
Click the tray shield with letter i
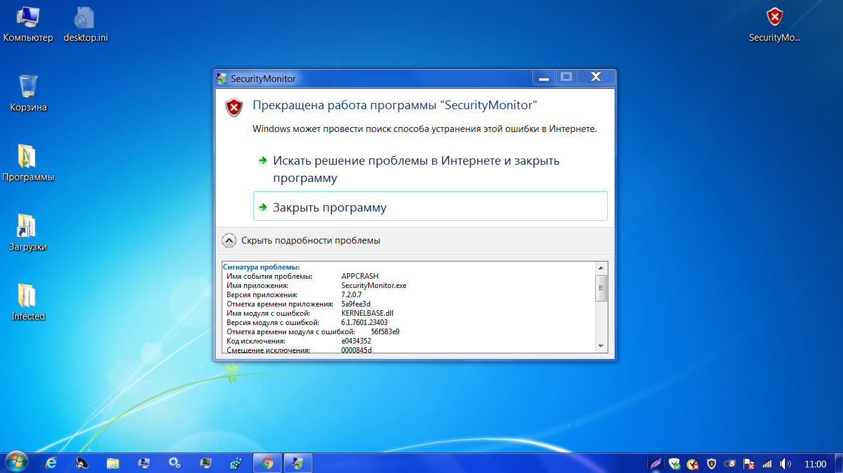[711, 464]
